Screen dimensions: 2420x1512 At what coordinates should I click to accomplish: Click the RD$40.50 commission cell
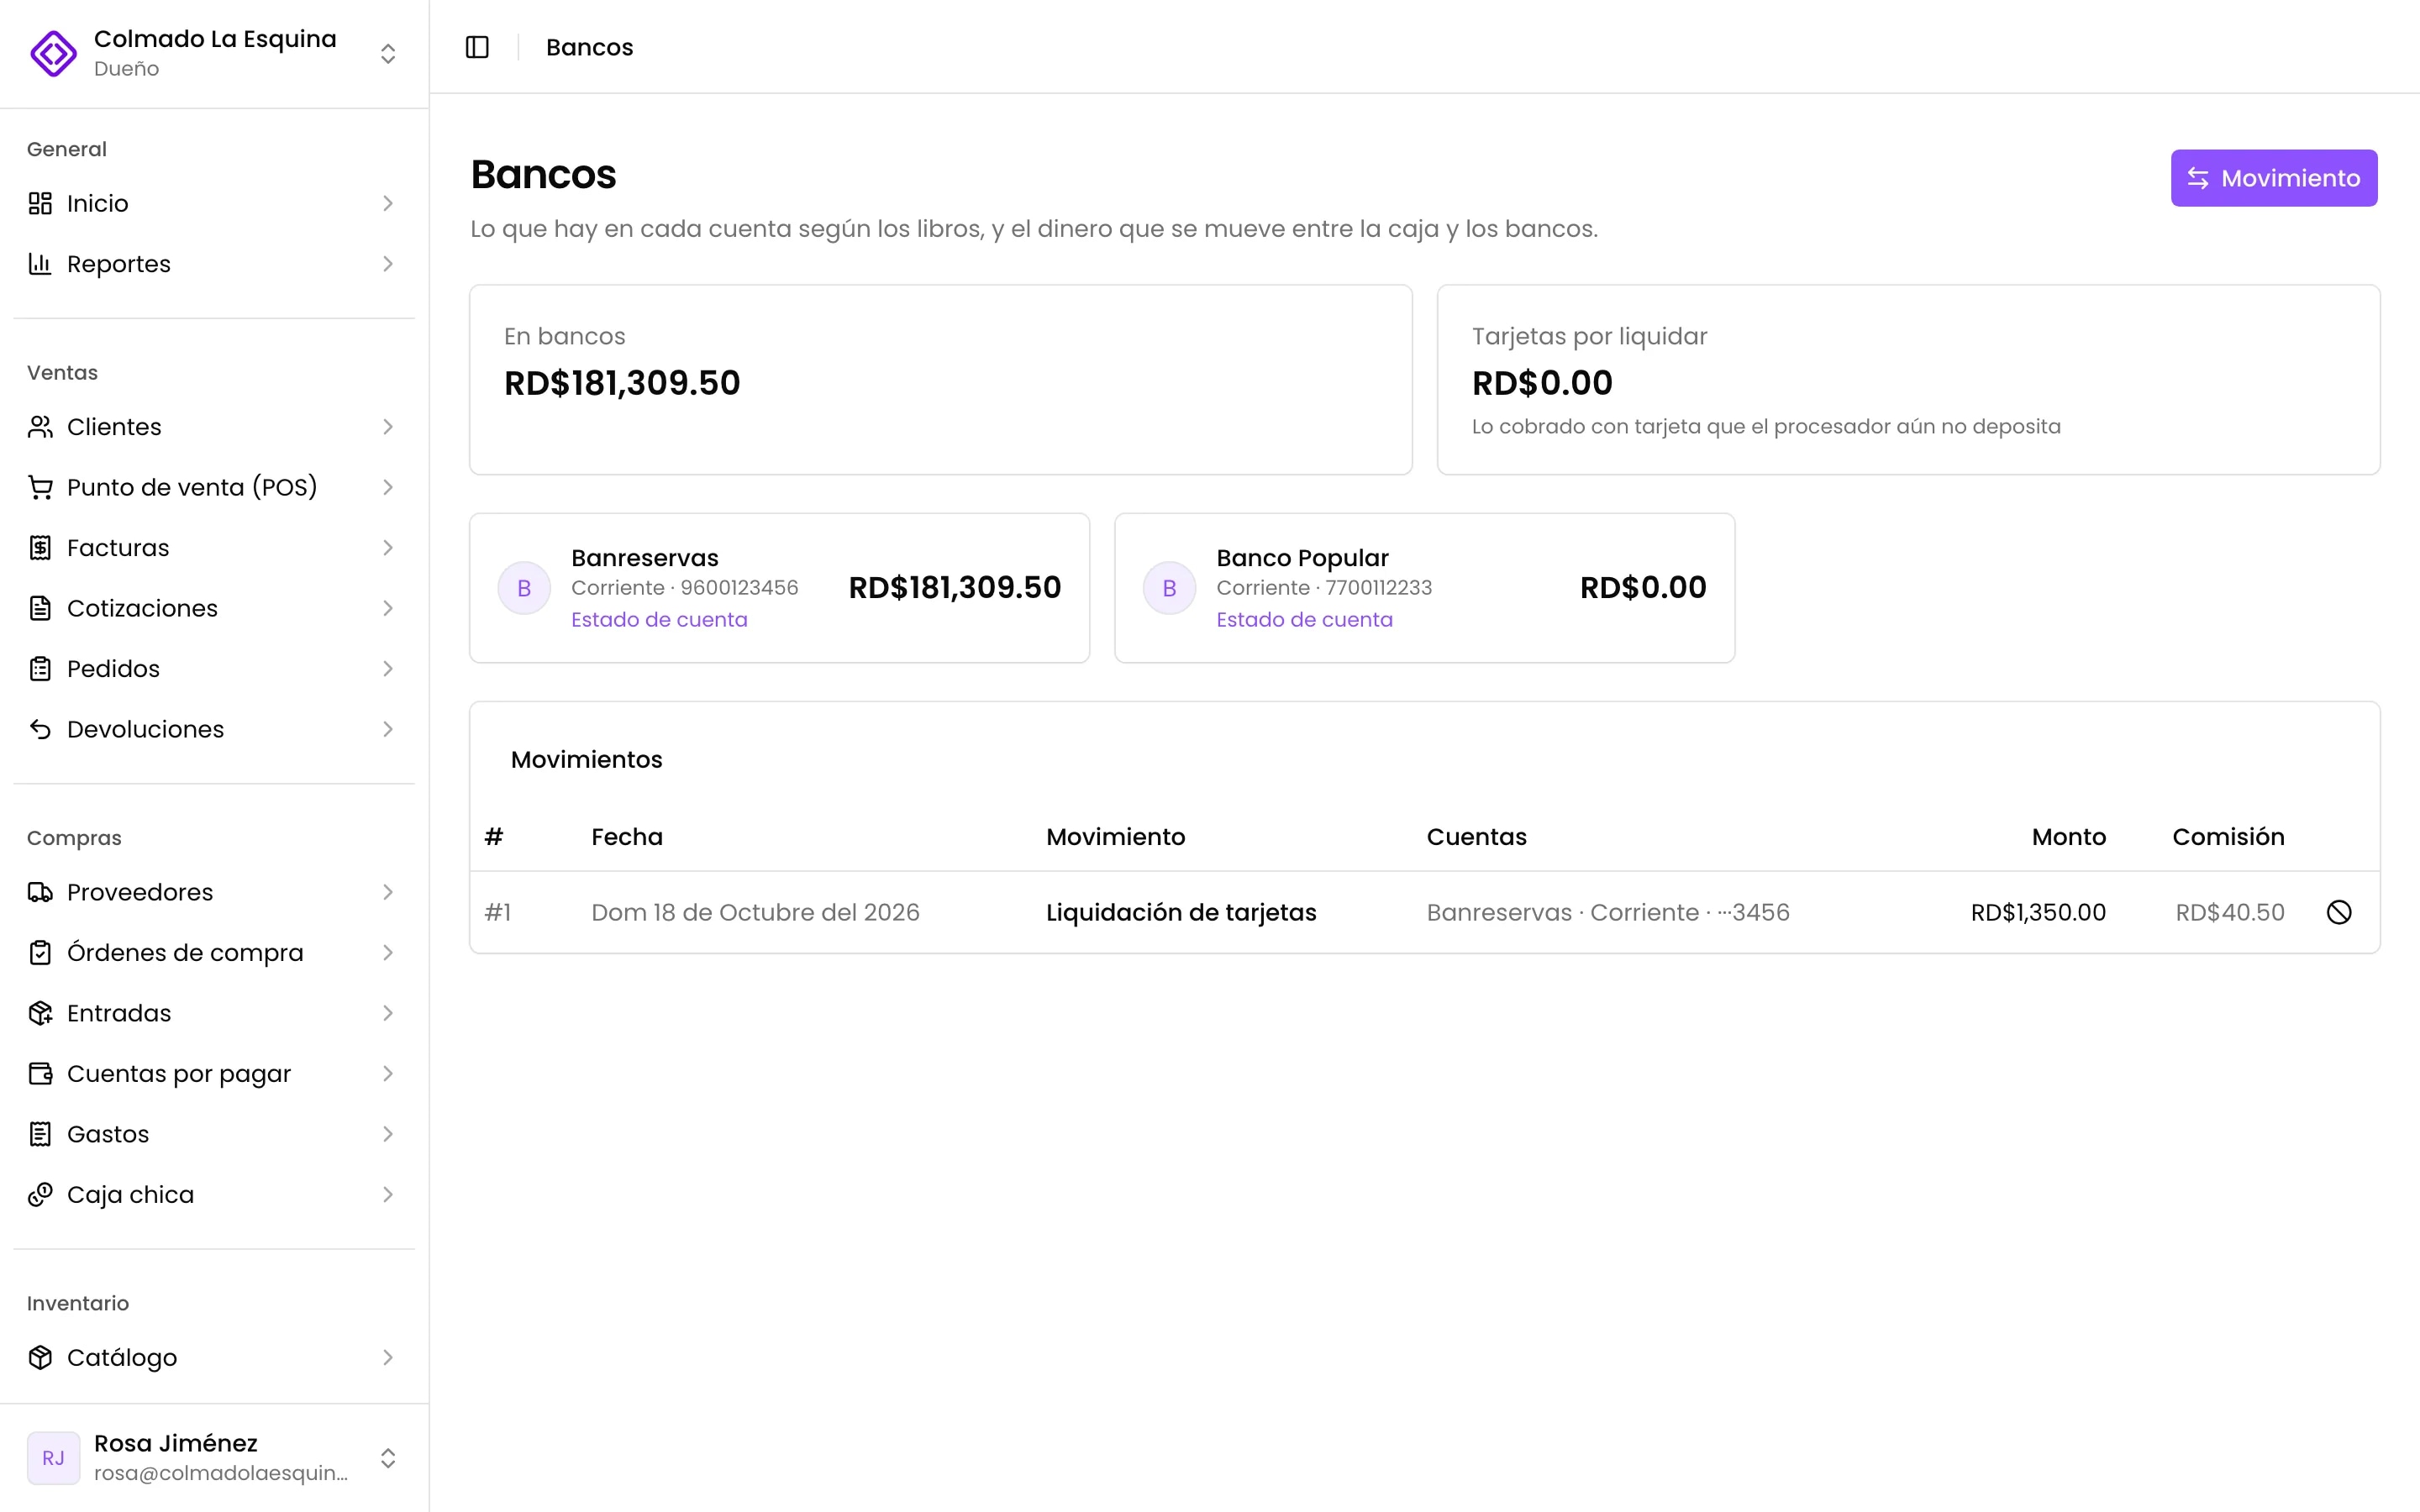pyautogui.click(x=2230, y=912)
